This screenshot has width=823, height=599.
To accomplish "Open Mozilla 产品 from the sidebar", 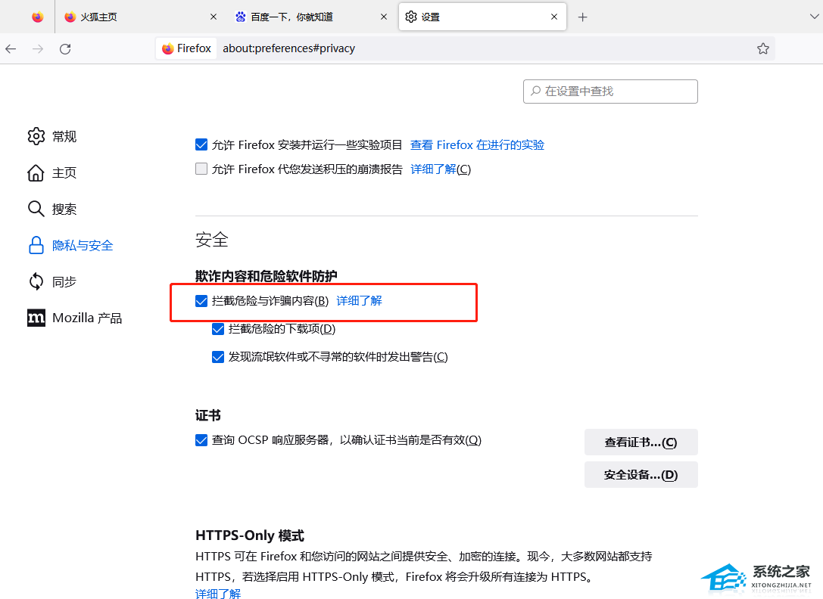I will (x=86, y=318).
